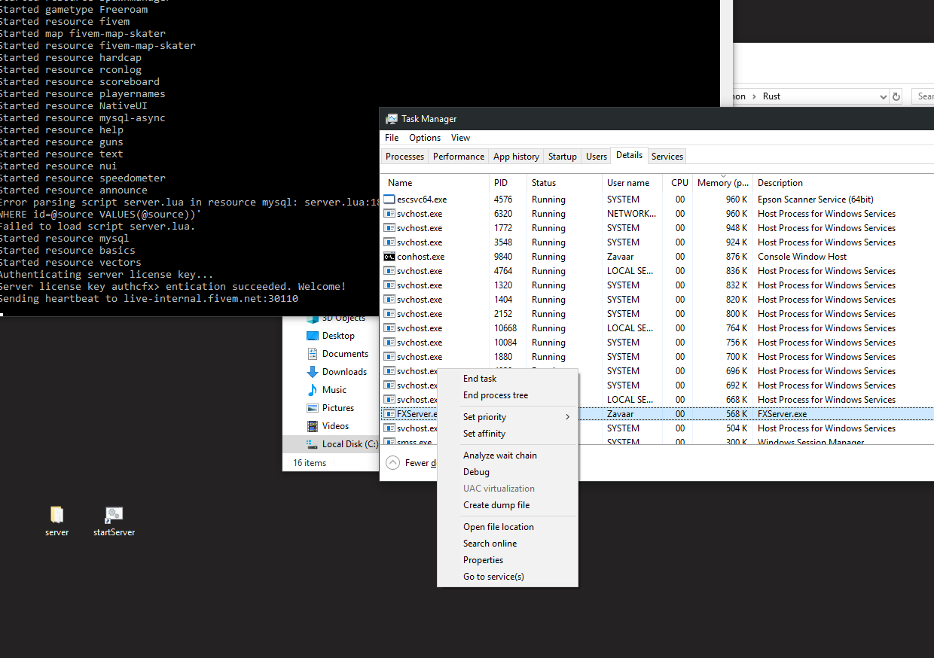Click the Rust breadcrumb in File Explorer
The height and width of the screenshot is (658, 934).
(x=771, y=96)
